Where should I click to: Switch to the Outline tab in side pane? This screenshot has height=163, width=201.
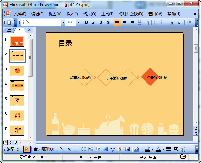point(9,30)
